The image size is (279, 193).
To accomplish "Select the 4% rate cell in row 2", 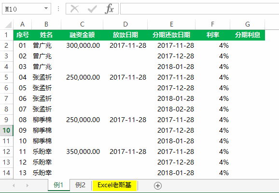I will tap(213, 45).
